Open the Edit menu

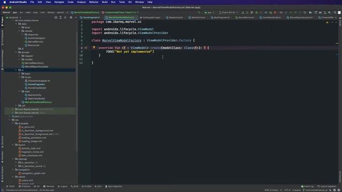[40, 2]
